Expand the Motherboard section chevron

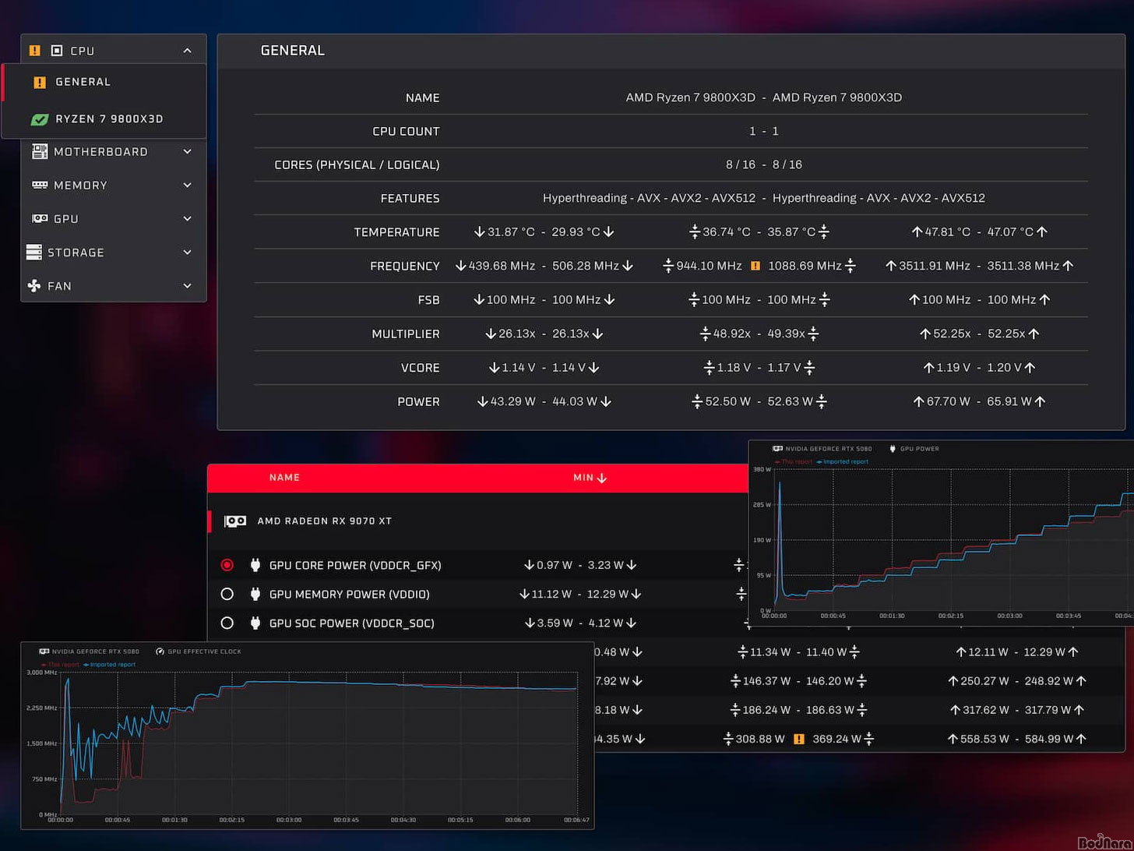point(188,152)
